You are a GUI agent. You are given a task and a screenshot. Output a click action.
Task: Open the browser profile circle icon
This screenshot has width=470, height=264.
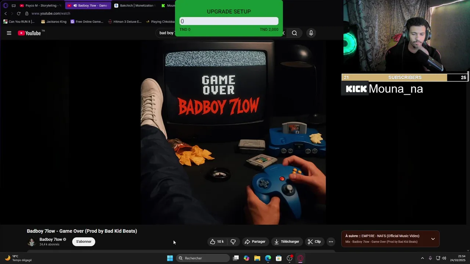(x=6, y=5)
